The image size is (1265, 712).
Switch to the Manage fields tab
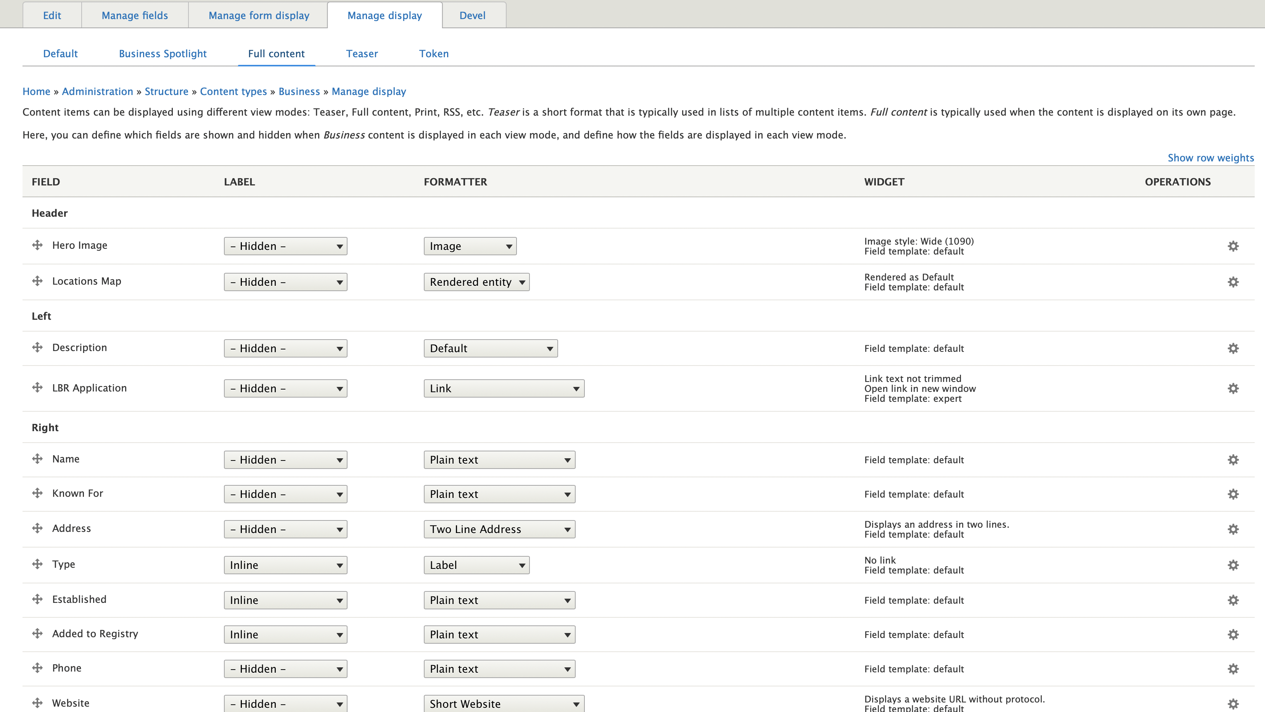(135, 15)
